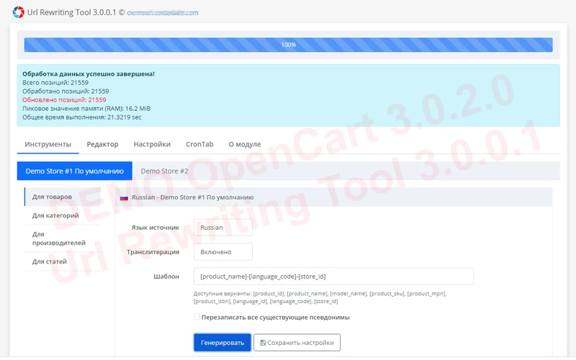This screenshot has height=360, width=576.
Task: Click the Url Rewriting Tool 3.0.0.1 title
Action: click(71, 12)
